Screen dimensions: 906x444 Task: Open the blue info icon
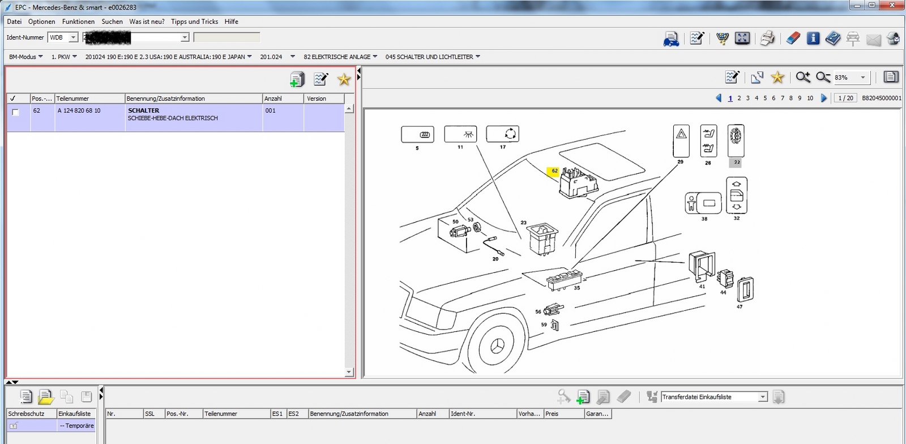coord(813,38)
